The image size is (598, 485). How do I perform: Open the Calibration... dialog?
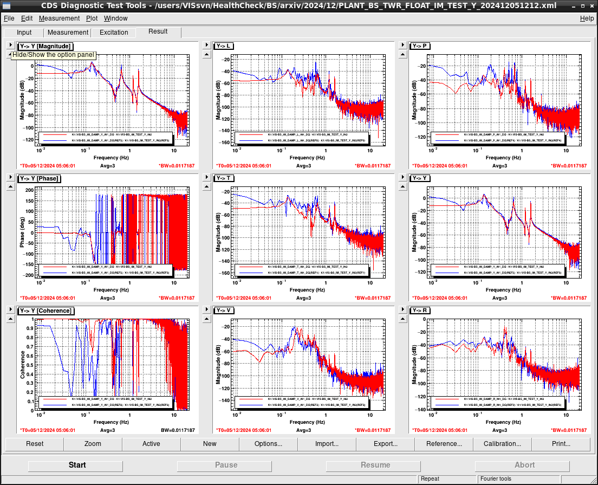(502, 444)
